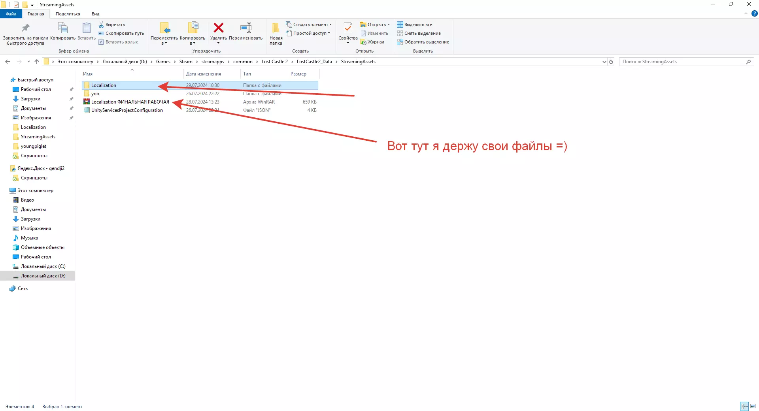Screen dimensions: 759x411
Task: Sort files by Размер column header
Action: point(304,74)
